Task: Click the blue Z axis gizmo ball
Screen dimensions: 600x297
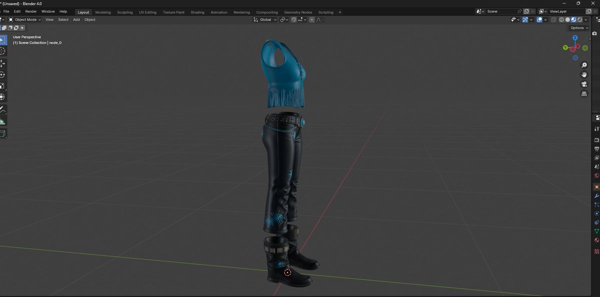Action: point(575,38)
